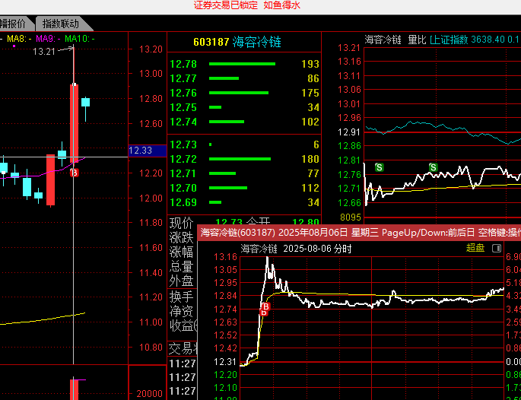Screen dimensions: 521x400
Task: Click the 上证指数 label in the intraday chart header
Action: 449,40
